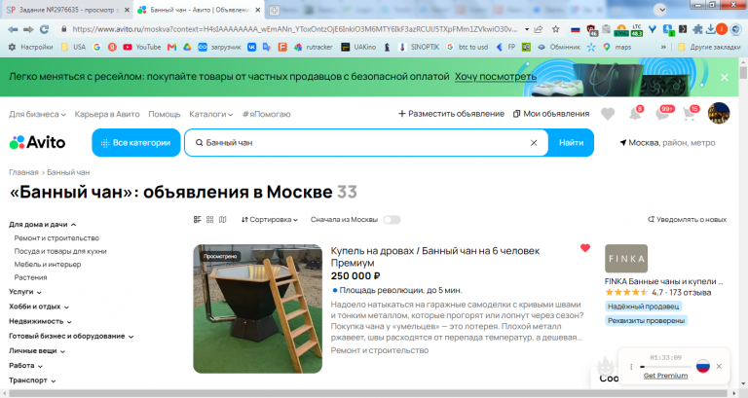The width and height of the screenshot is (748, 398).
Task: Bookmark this page with the star icon
Action: click(556, 29)
